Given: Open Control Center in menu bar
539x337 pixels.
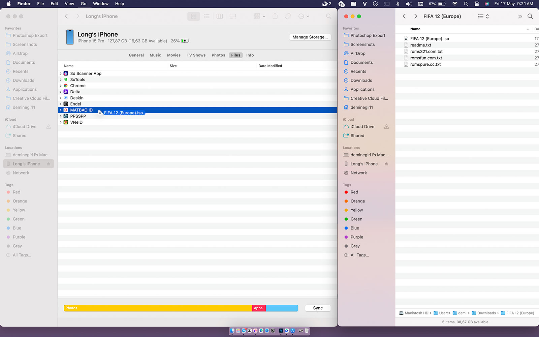Looking at the screenshot, I should (x=477, y=4).
